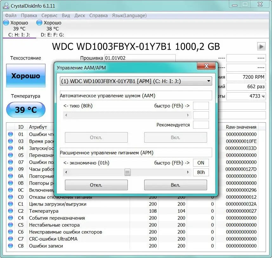Click status dot for attribute 0C
This screenshot has width=272, height=258.
tap(10, 190)
